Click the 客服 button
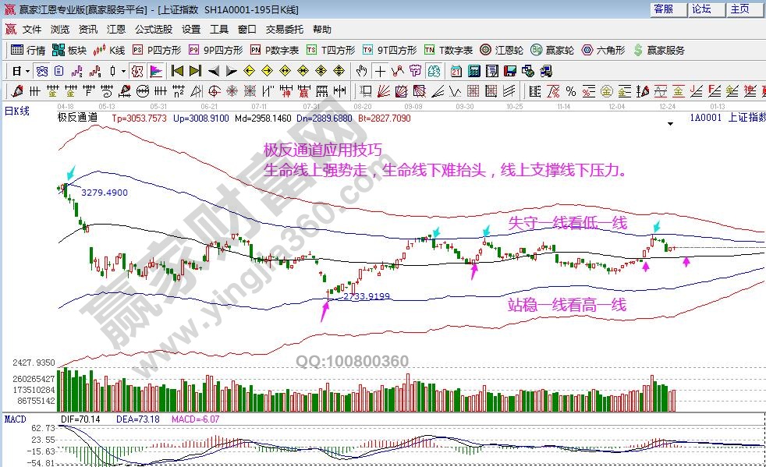 coord(663,9)
